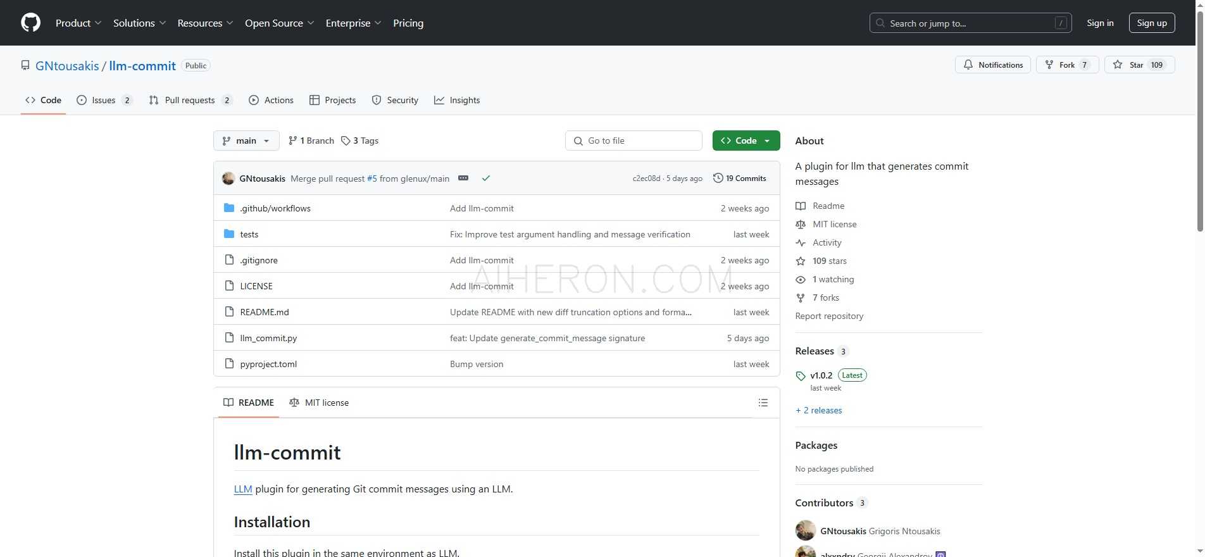View 3 Tags link
The width and height of the screenshot is (1205, 557).
[359, 141]
